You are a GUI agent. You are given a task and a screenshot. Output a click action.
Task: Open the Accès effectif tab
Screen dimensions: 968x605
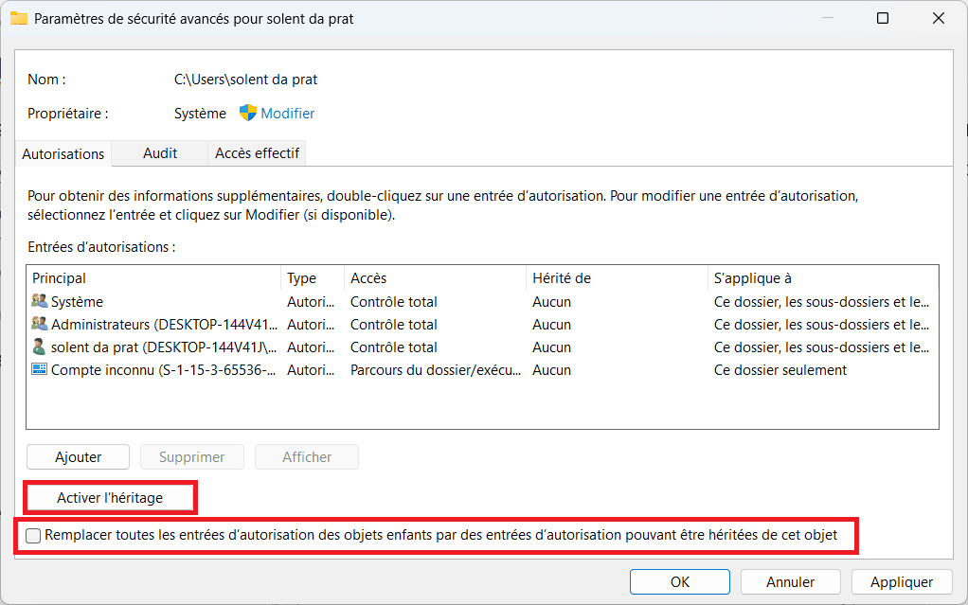[257, 153]
